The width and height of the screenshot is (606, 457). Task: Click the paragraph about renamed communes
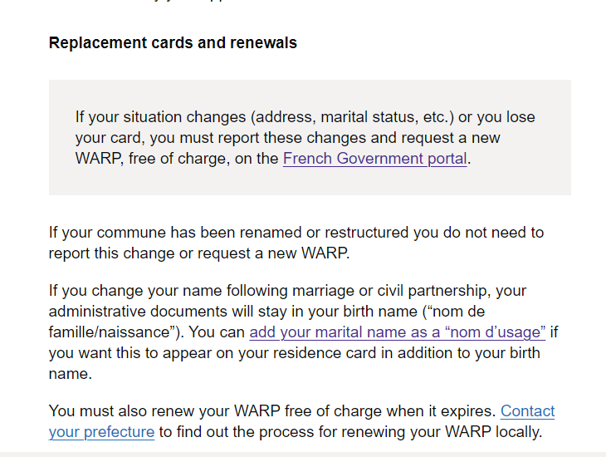296,243
